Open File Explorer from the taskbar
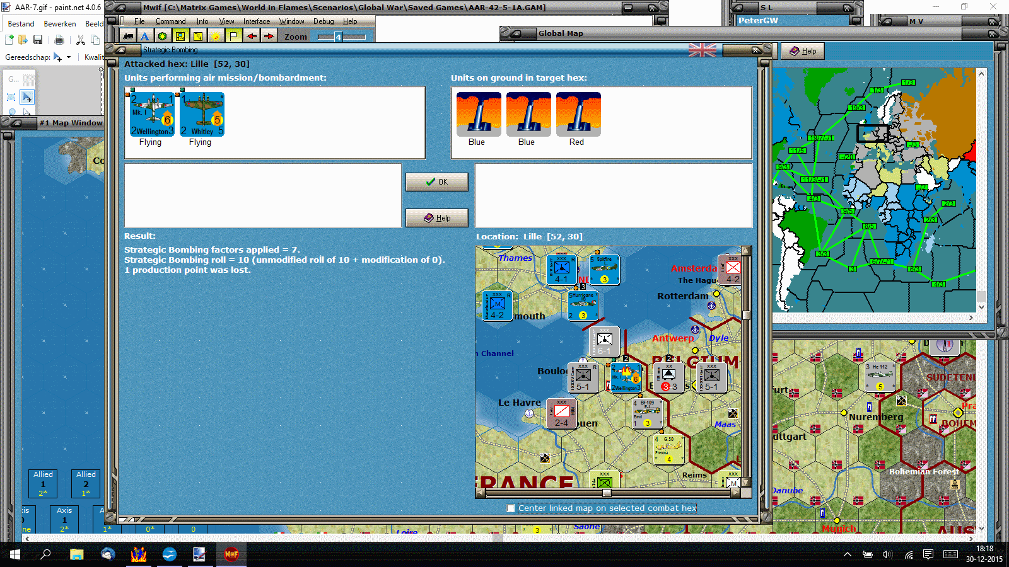The width and height of the screenshot is (1009, 567). click(x=77, y=554)
